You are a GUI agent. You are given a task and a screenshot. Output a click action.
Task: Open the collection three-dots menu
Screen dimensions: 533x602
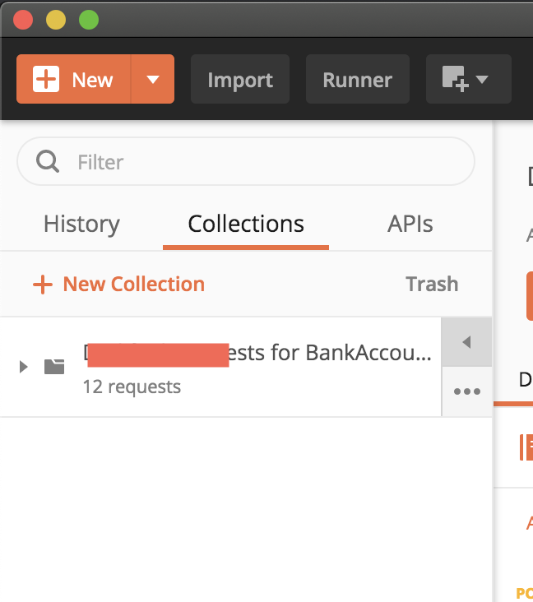(467, 391)
